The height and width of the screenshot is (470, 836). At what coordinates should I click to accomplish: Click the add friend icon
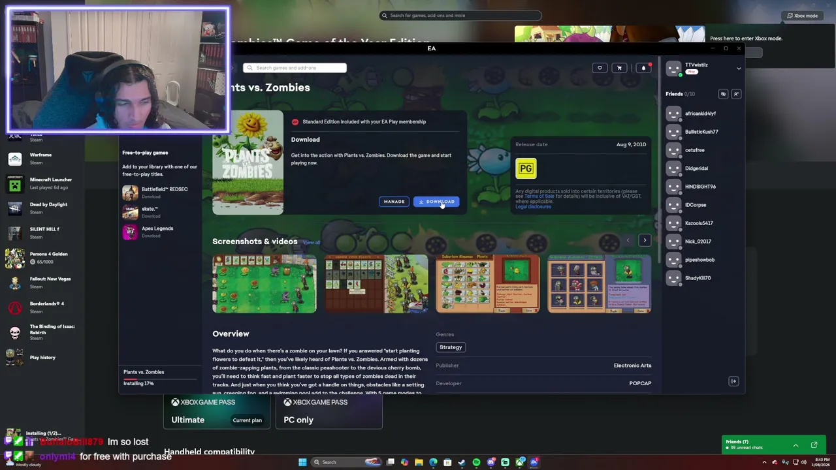pyautogui.click(x=736, y=94)
